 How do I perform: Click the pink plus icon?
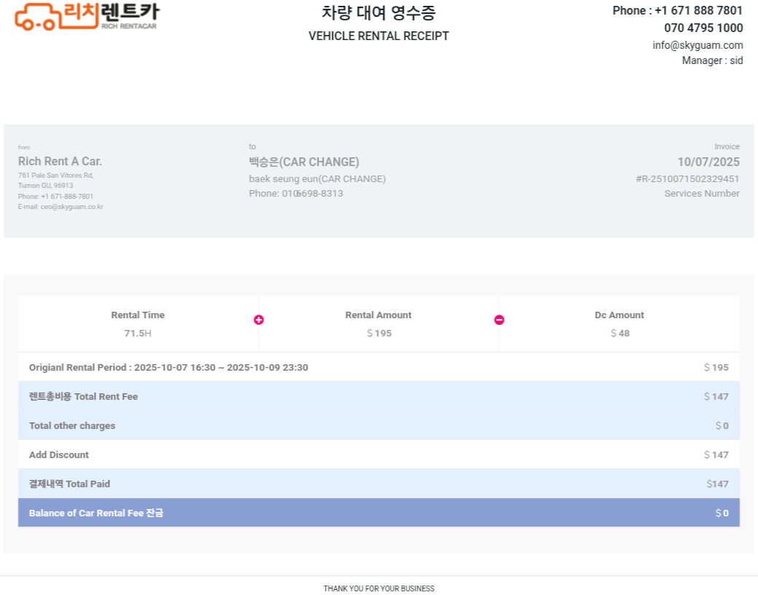(x=259, y=320)
